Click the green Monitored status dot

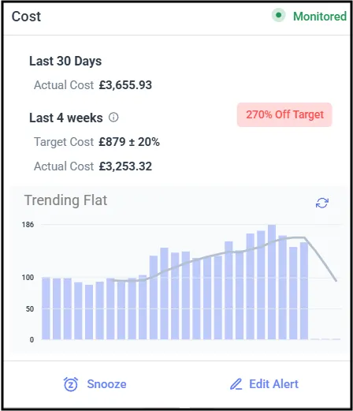click(278, 15)
